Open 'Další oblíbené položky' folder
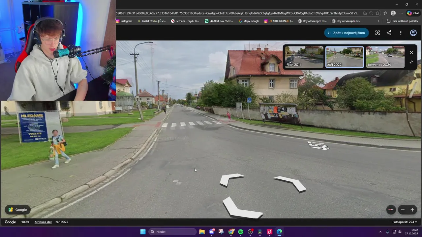The image size is (422, 237). (403, 21)
